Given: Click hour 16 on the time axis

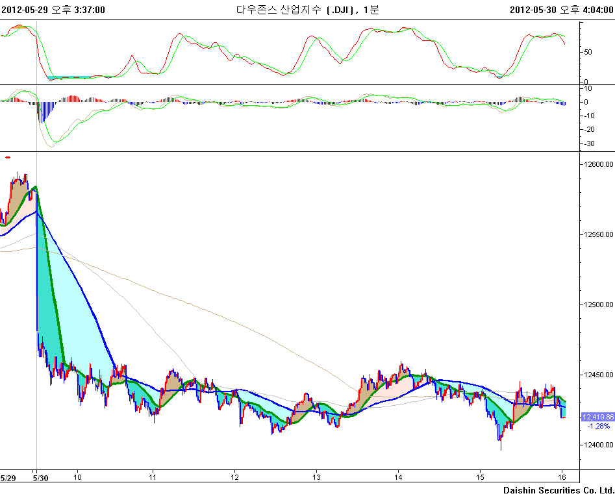Looking at the screenshot, I should (x=562, y=478).
